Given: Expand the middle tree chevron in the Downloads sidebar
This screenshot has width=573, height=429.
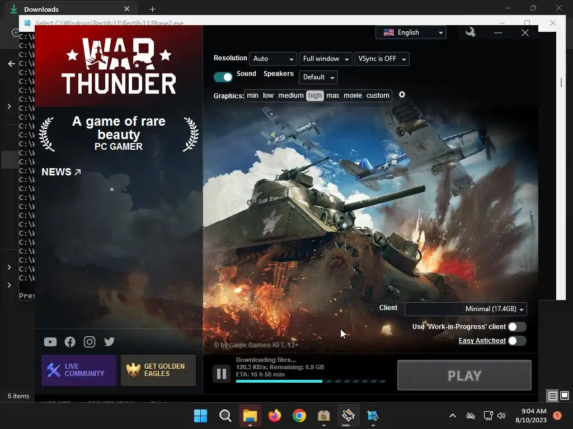Looking at the screenshot, I should [x=9, y=268].
